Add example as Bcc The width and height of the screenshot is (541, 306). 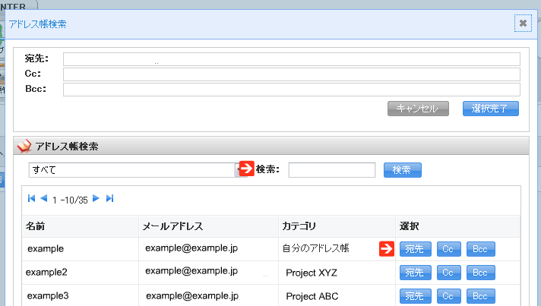coord(481,249)
